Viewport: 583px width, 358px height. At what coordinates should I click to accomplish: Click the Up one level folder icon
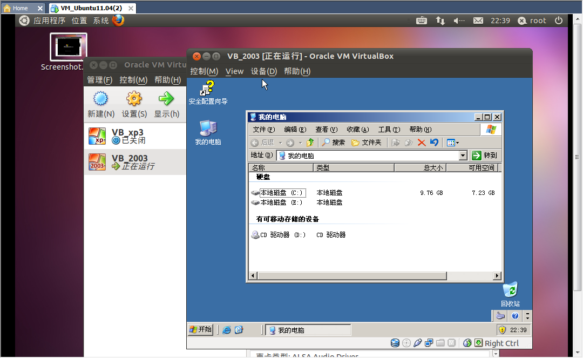click(310, 143)
